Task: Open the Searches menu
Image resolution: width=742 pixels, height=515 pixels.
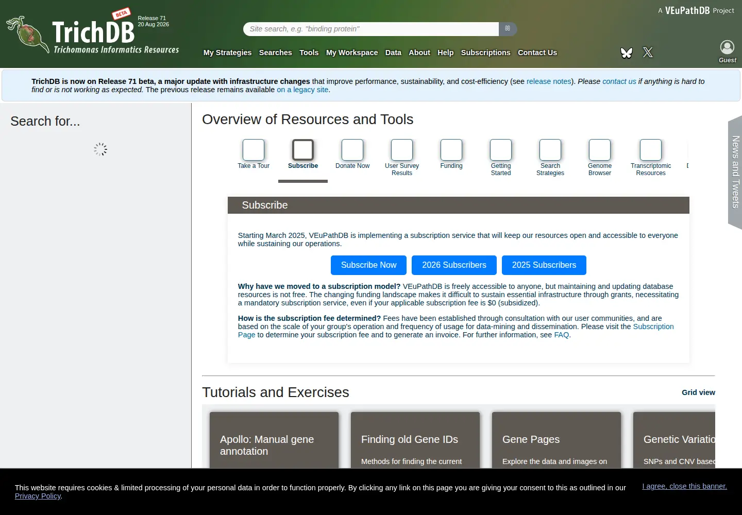Action: tap(275, 53)
